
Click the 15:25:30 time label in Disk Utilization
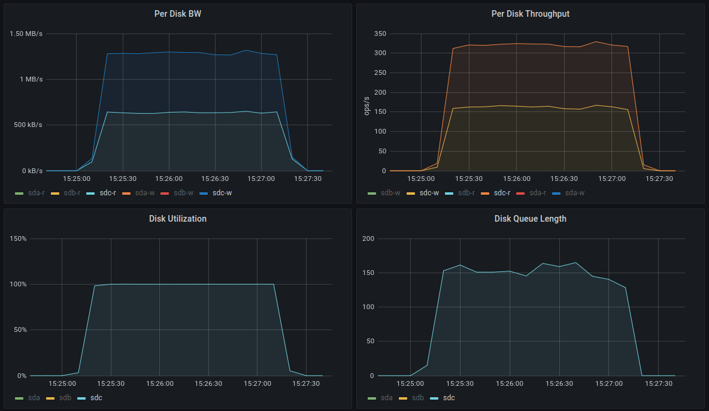tap(111, 383)
